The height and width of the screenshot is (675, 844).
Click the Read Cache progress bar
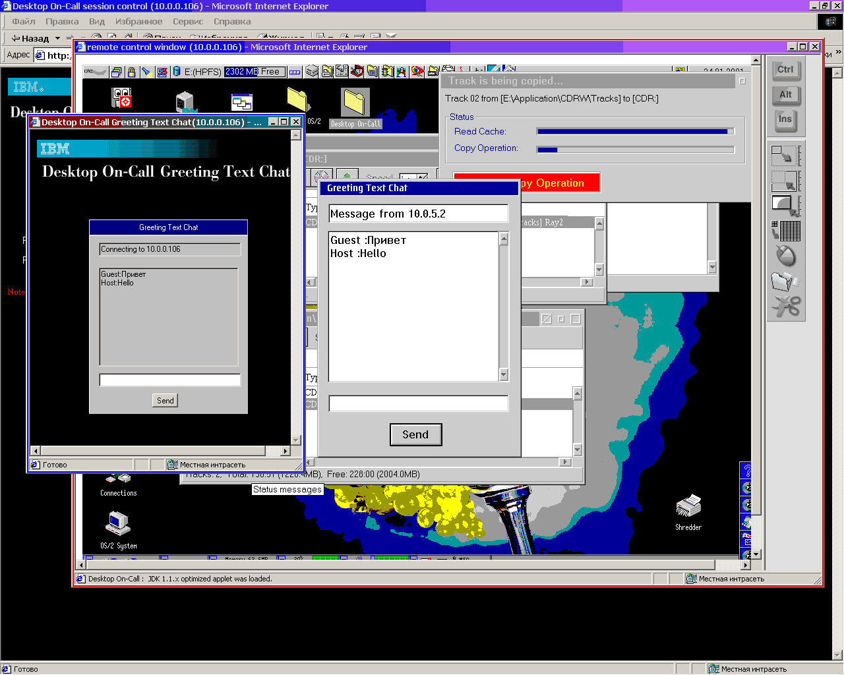[x=635, y=132]
